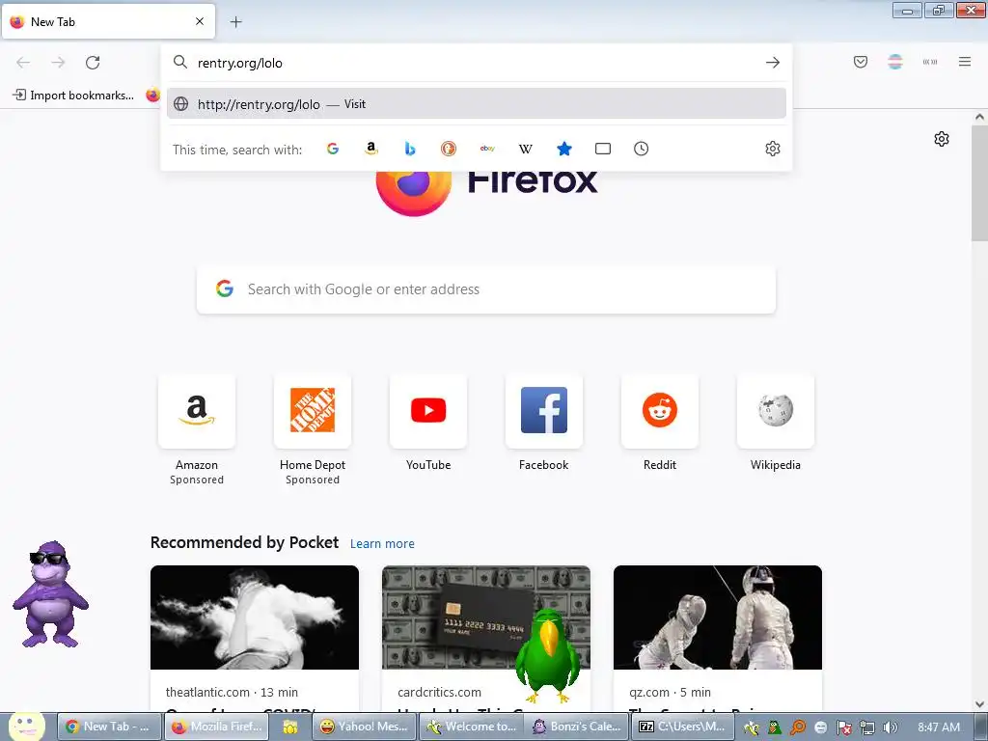This screenshot has width=988, height=741.
Task: Click the Search with Google page box
Action: click(x=486, y=289)
